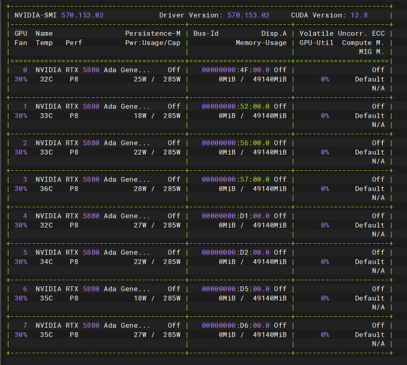Screen dimensions: 407x365
Task: Click the Volatile Uncorr. ECC header
Action: (342, 34)
